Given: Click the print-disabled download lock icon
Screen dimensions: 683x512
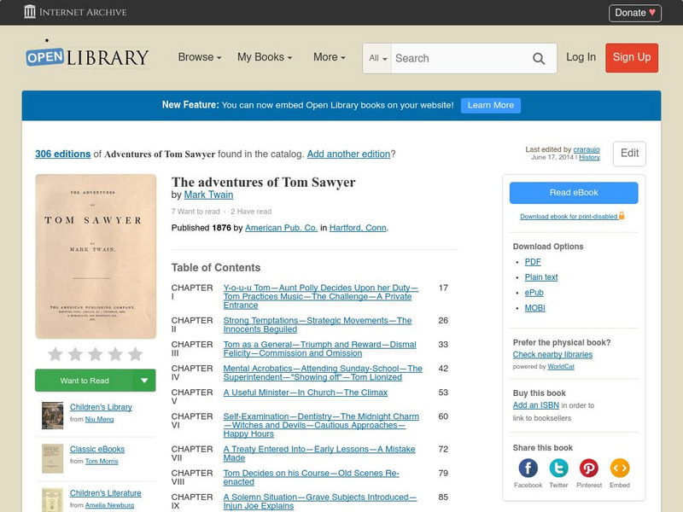Looking at the screenshot, I should (621, 215).
